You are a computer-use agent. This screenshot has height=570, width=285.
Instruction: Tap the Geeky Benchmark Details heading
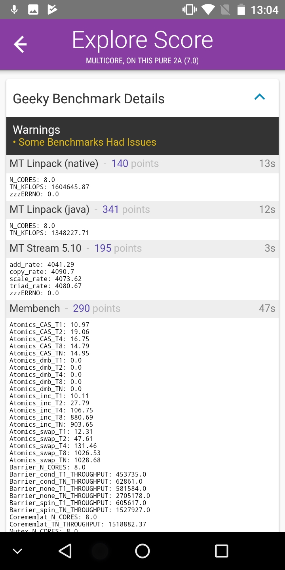coord(89,99)
